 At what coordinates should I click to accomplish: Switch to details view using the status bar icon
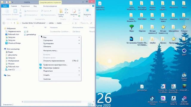(90, 105)
